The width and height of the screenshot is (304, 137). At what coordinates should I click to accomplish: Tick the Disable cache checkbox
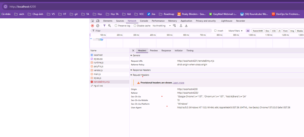pyautogui.click(x=135, y=26)
